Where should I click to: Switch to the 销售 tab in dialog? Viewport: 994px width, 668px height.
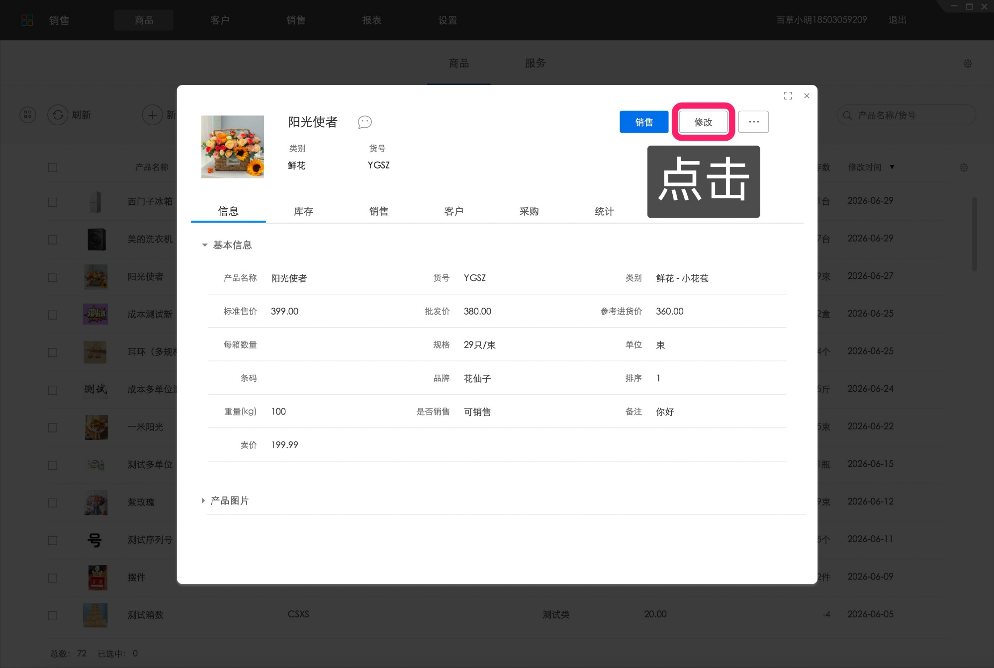click(x=378, y=211)
